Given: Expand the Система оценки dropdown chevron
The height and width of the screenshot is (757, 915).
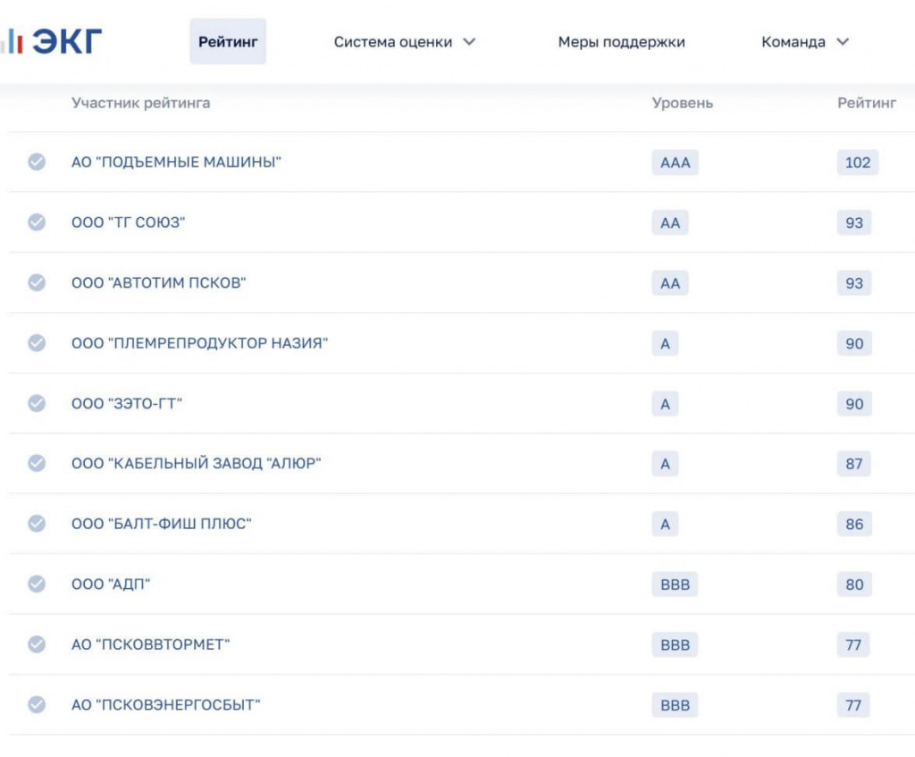Looking at the screenshot, I should tap(469, 42).
